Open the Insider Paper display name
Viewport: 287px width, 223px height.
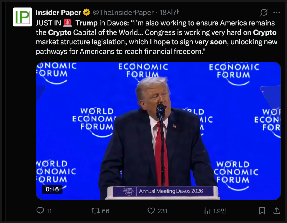[58, 13]
